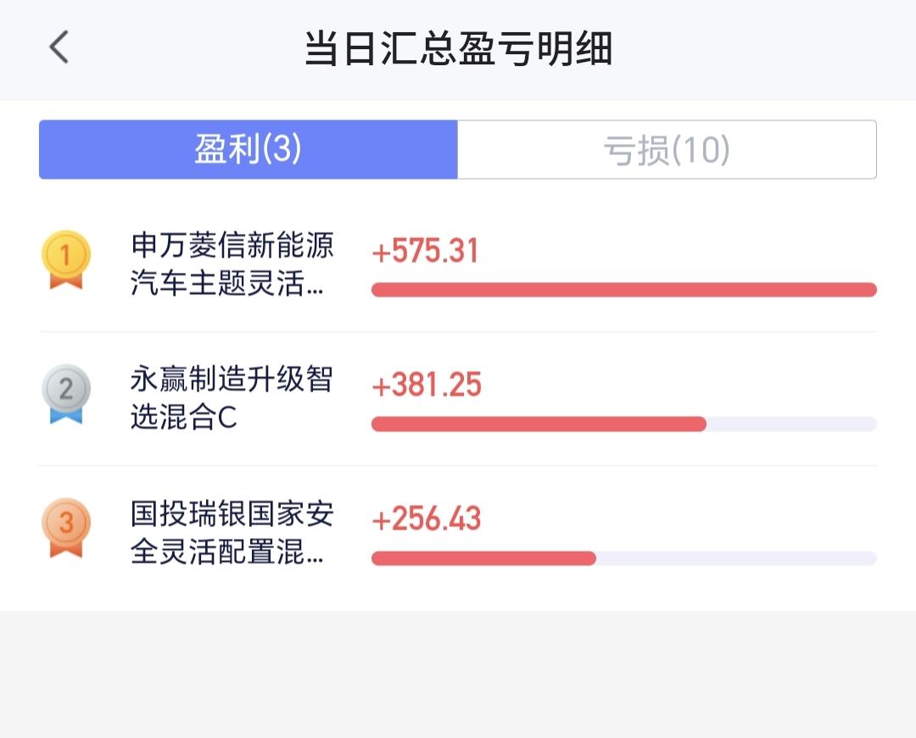The height and width of the screenshot is (738, 916).
Task: Click the +381.25 profit amount
Action: click(x=427, y=385)
